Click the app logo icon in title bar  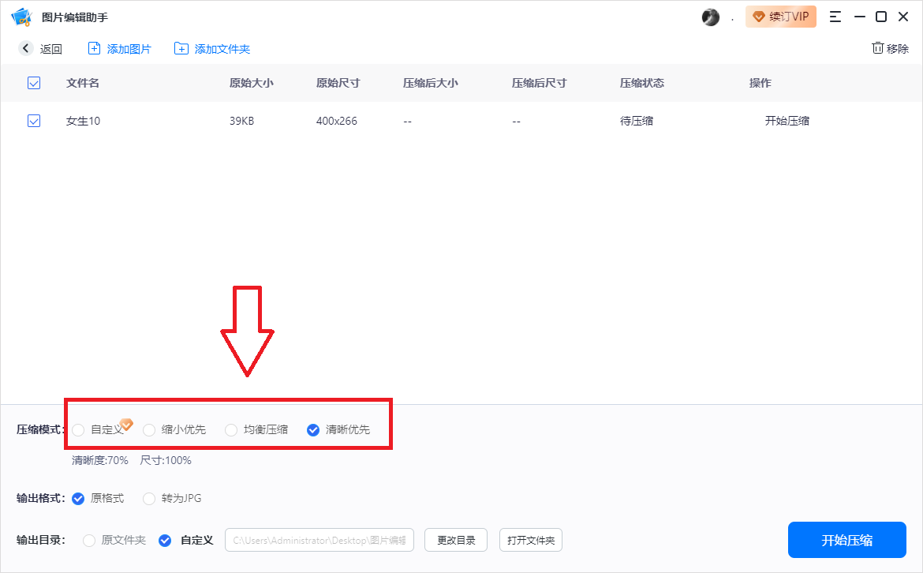click(x=21, y=16)
